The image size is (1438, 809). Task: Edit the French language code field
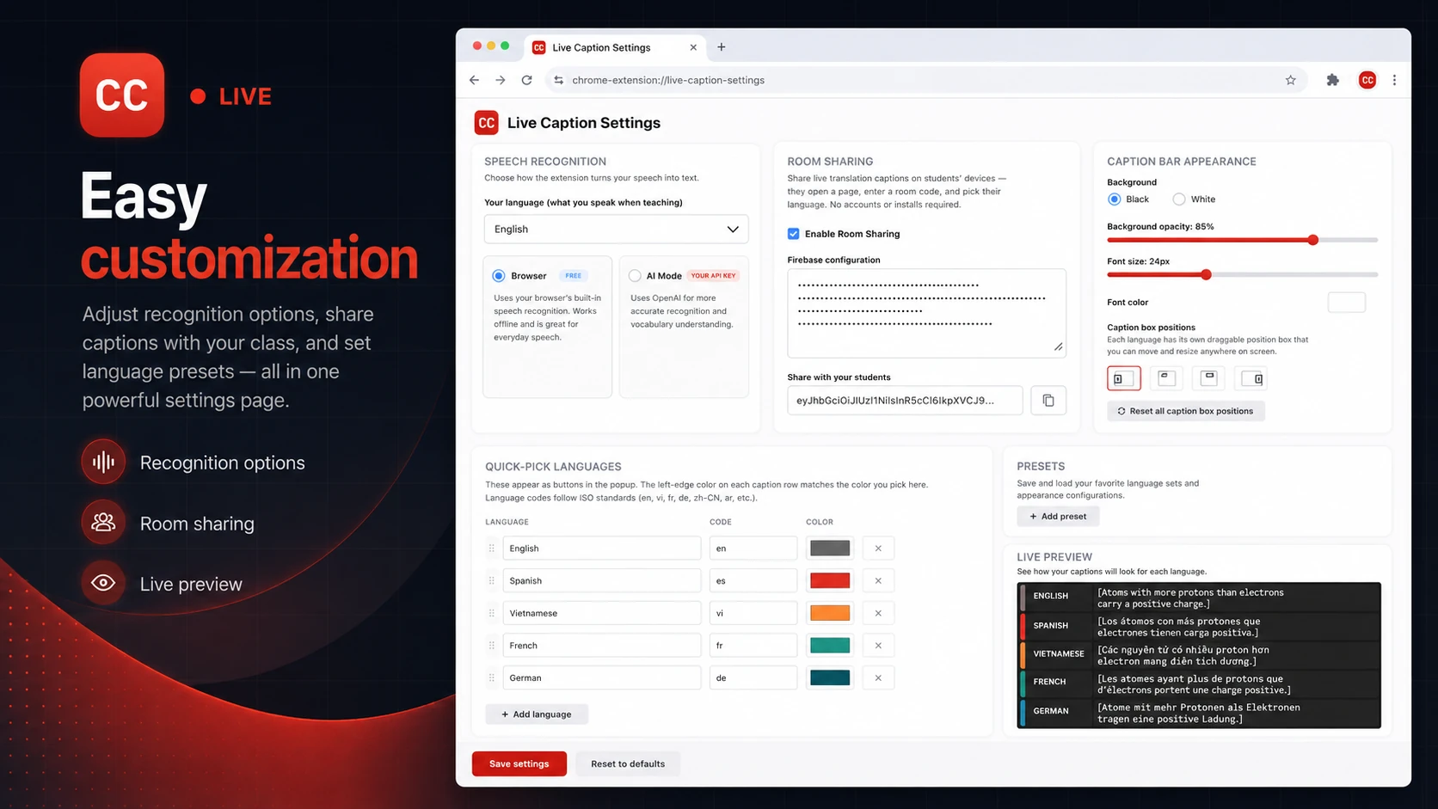[x=753, y=646]
